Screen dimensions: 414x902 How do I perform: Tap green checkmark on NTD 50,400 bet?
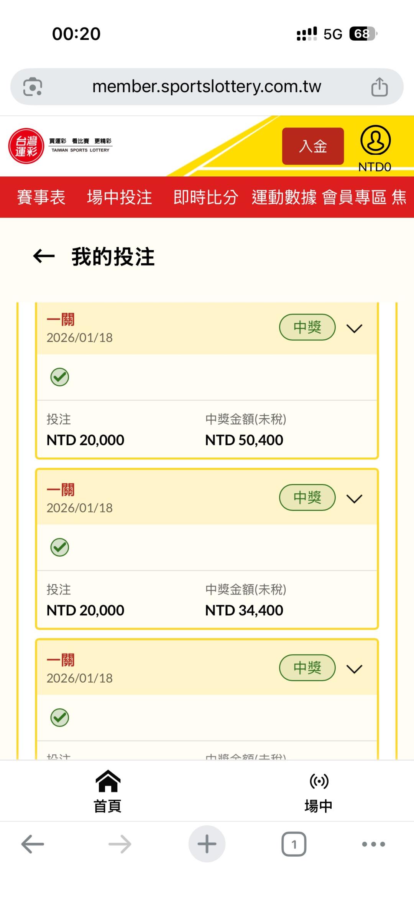coord(60,377)
